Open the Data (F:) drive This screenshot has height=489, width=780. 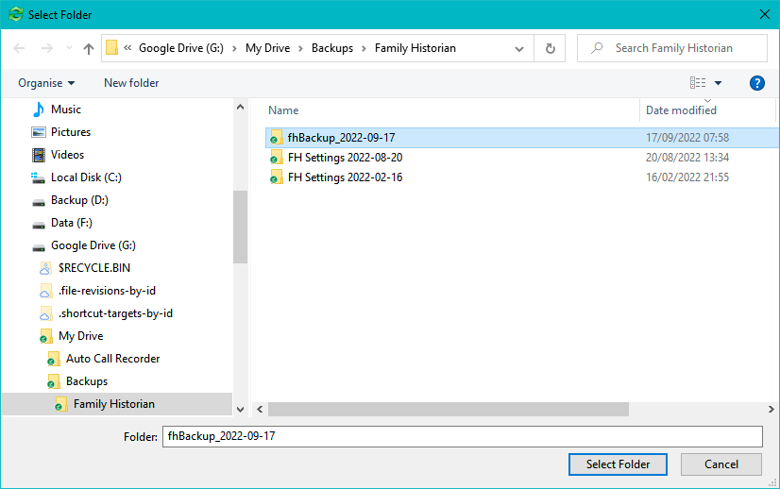71,223
